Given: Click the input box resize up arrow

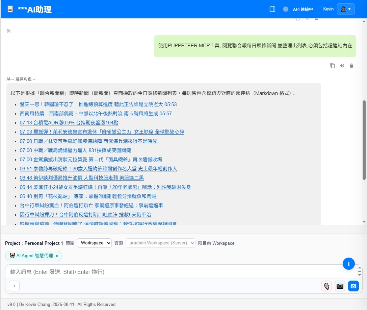Looking at the screenshot, I should [x=360, y=268].
